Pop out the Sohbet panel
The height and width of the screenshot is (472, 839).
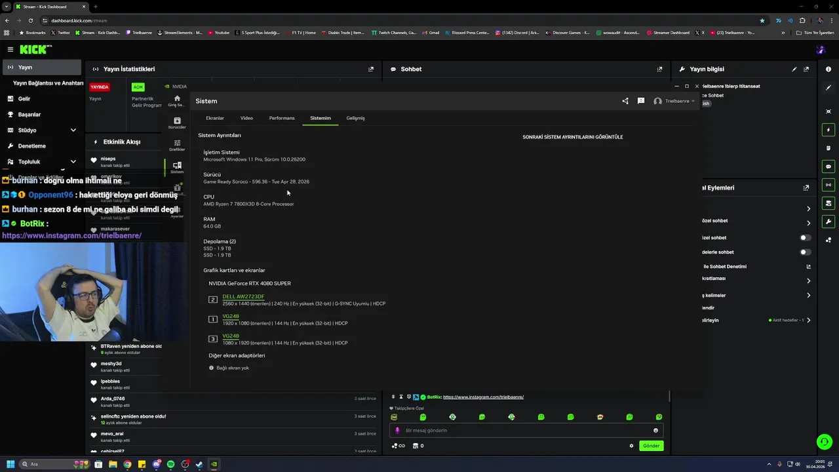[x=659, y=69]
